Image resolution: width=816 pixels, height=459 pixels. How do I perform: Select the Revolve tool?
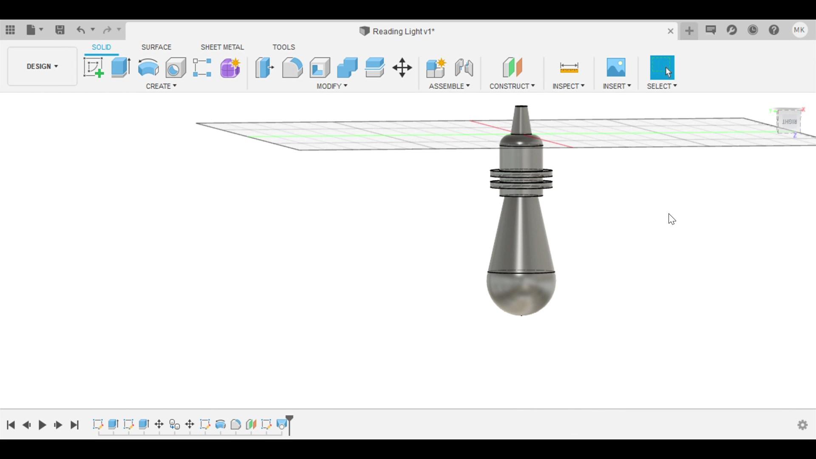(148, 68)
